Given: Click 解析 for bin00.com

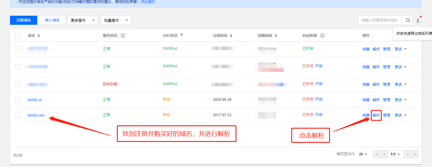Looking at the screenshot, I should point(376,115).
